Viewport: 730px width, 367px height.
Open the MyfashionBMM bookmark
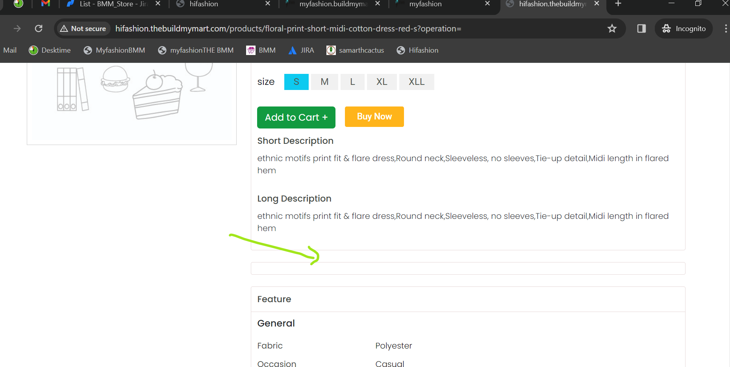[115, 50]
